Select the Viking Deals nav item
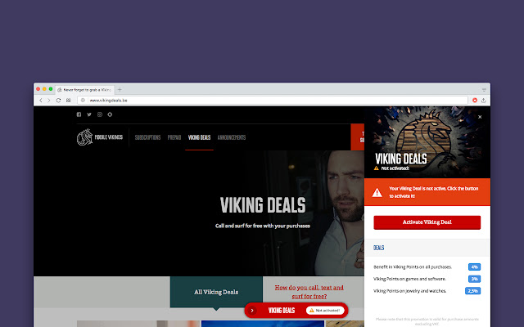The image size is (524, 327). [199, 137]
